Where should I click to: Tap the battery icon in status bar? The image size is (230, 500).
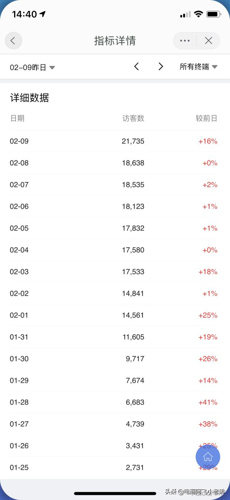click(x=214, y=14)
